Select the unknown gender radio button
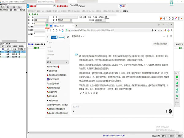The width and height of the screenshot is (184, 138). click(x=94, y=17)
